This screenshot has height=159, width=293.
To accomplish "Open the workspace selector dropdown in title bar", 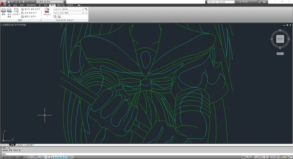I will click(50, 2).
